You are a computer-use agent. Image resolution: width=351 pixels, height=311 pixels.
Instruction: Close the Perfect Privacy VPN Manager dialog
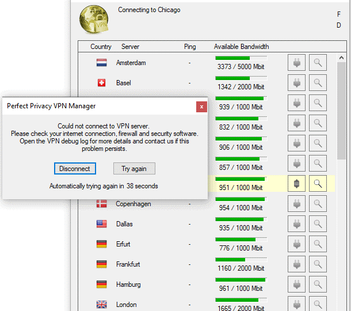pos(201,107)
